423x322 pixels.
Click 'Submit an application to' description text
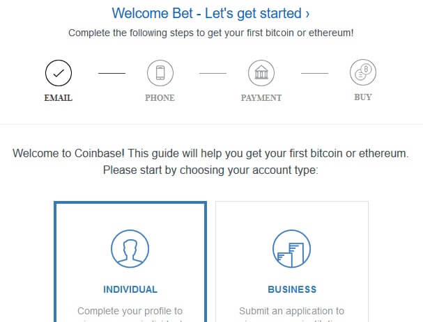tap(291, 311)
